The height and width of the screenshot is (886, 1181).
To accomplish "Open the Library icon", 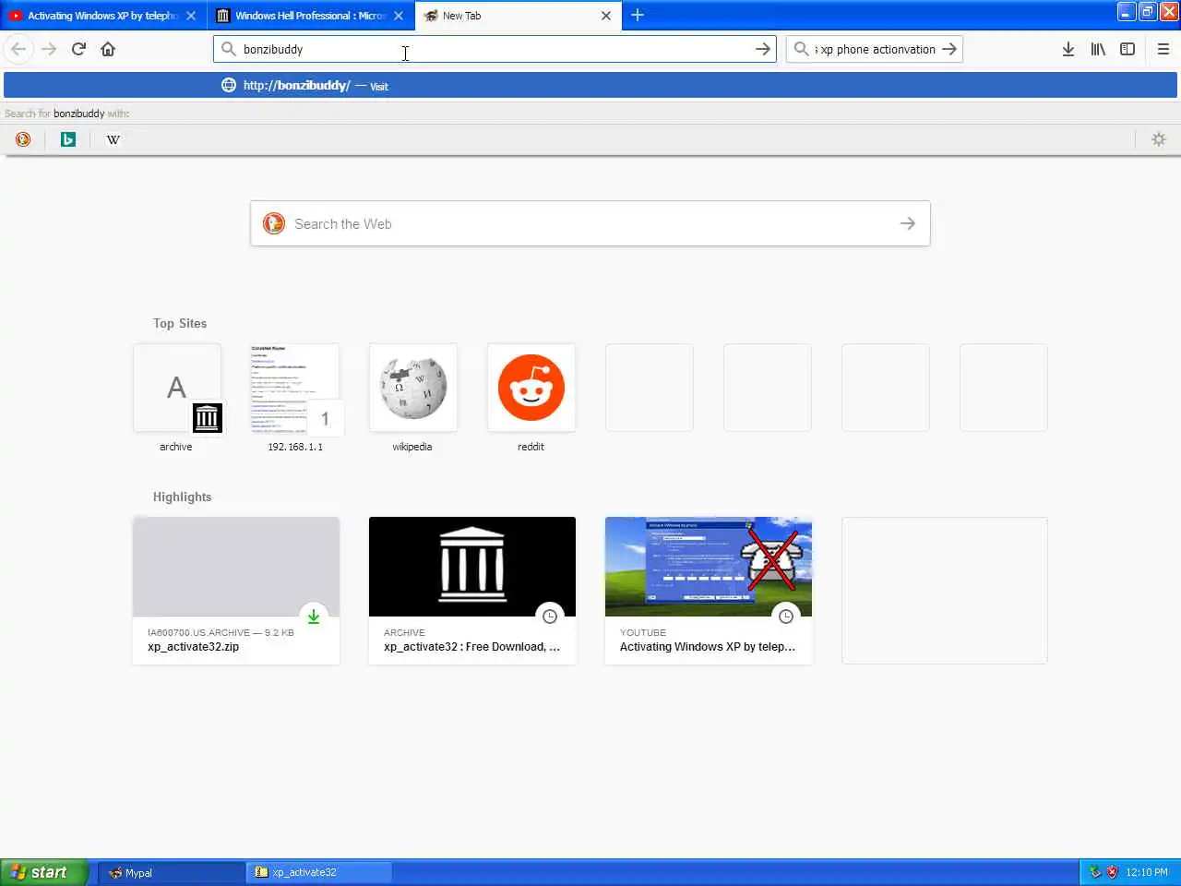I will tap(1098, 49).
